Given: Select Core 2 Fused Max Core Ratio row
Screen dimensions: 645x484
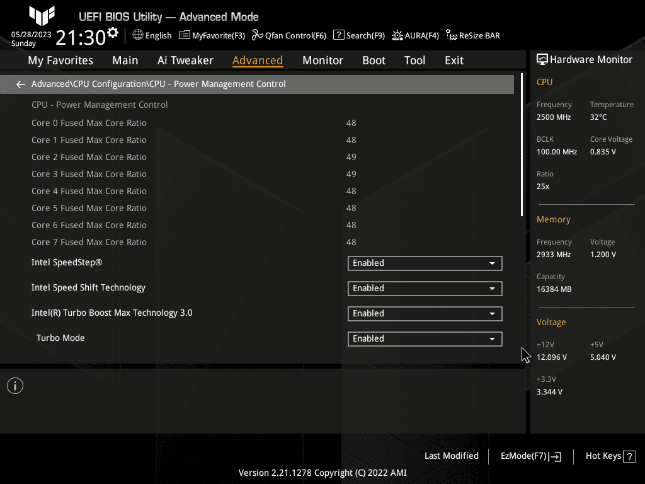Looking at the screenshot, I should click(x=257, y=157).
